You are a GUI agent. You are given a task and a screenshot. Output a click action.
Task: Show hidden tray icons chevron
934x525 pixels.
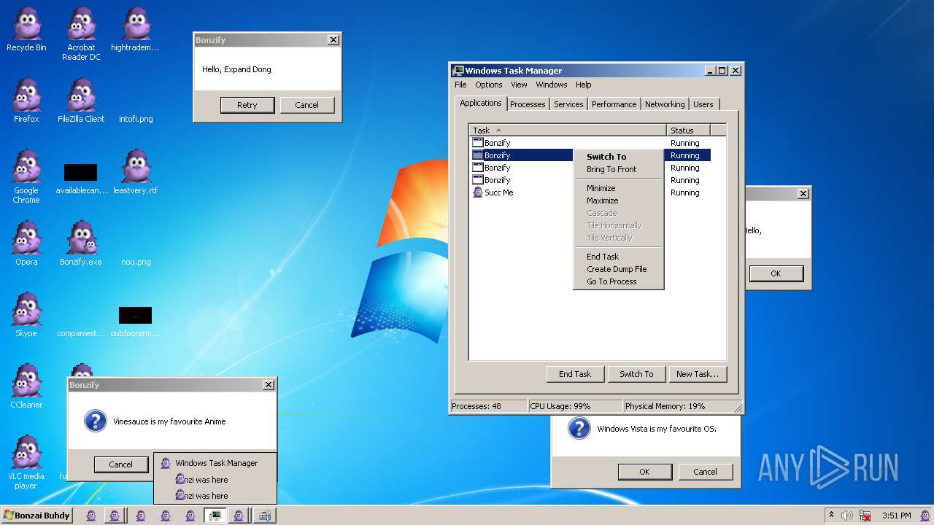click(831, 516)
